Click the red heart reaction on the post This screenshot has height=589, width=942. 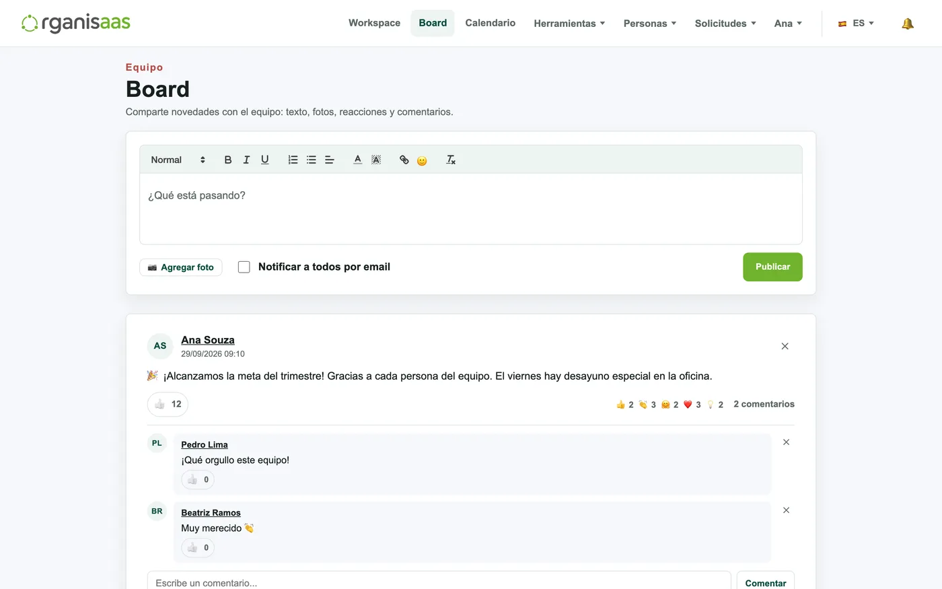(x=692, y=405)
